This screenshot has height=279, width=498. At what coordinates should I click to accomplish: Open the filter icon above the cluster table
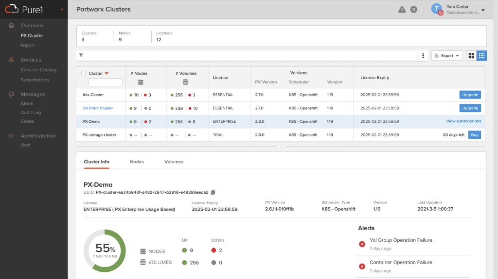tap(81, 55)
